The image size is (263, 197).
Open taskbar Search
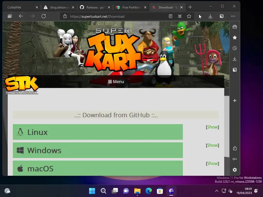click(103, 191)
